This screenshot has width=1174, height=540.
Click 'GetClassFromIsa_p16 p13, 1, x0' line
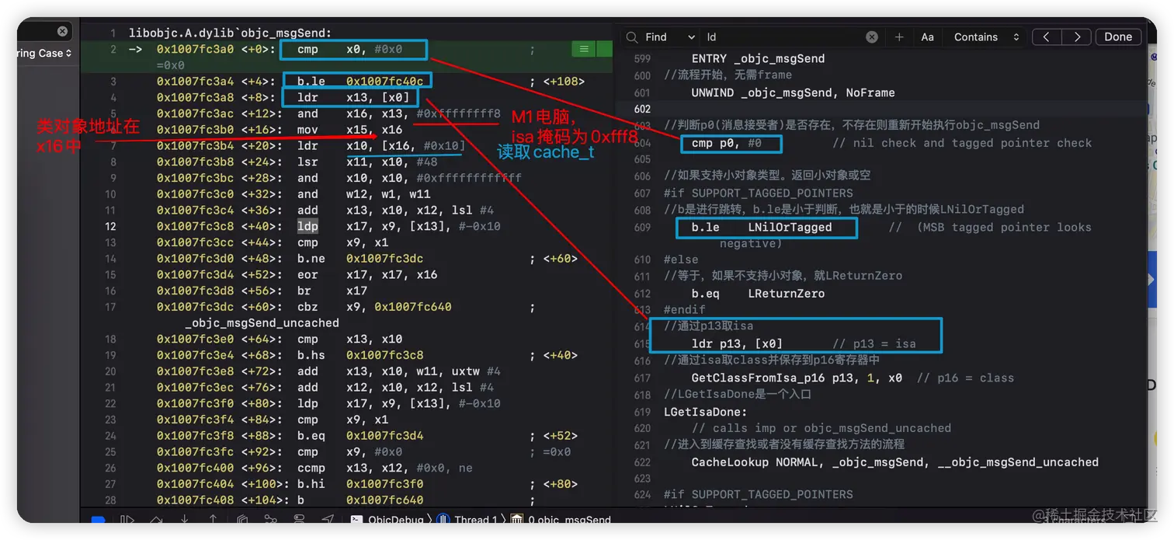tap(797, 378)
